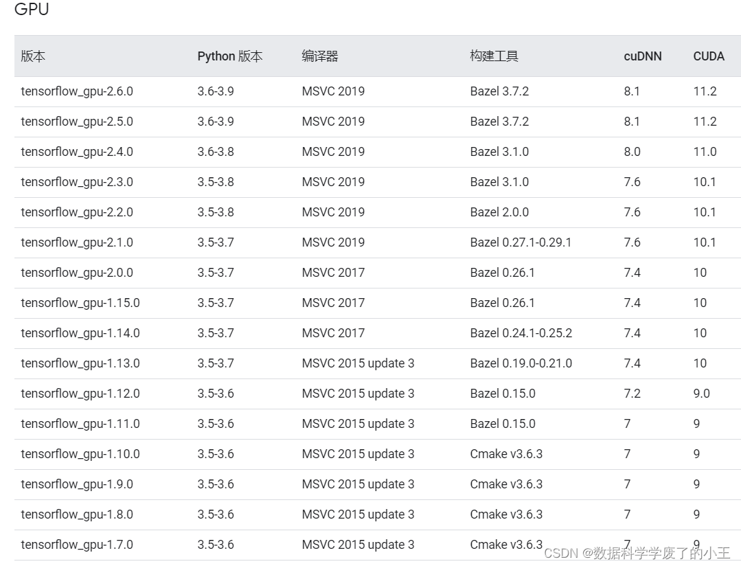Viewport: 741px width, 566px height.
Task: Click Bazel 0.15.0 in the tensorflow_gpu-1.12.0 row
Action: click(503, 394)
